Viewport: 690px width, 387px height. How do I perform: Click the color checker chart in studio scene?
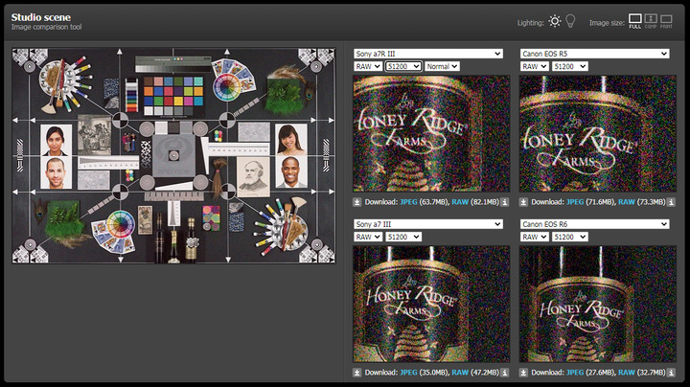coord(173,96)
